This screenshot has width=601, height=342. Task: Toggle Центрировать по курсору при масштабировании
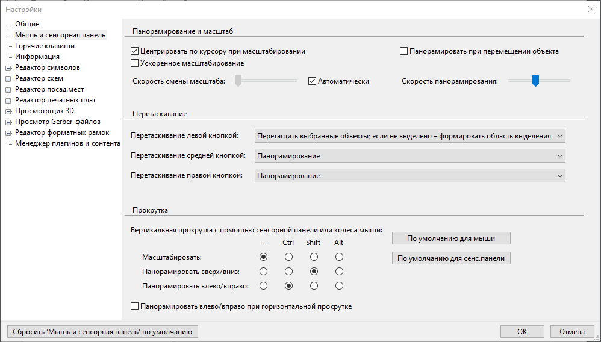(x=135, y=52)
